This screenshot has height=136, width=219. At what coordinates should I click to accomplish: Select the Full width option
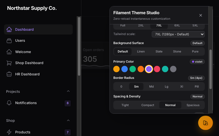pyautogui.click(x=123, y=26)
